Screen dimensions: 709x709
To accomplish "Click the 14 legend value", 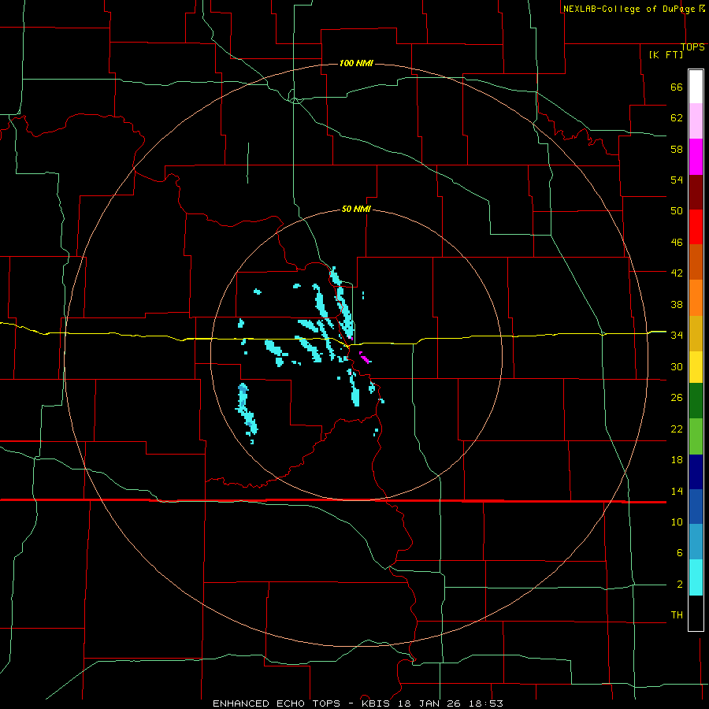I will 677,491.
